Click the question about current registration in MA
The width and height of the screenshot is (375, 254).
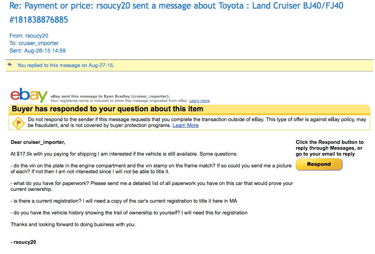[124, 201]
